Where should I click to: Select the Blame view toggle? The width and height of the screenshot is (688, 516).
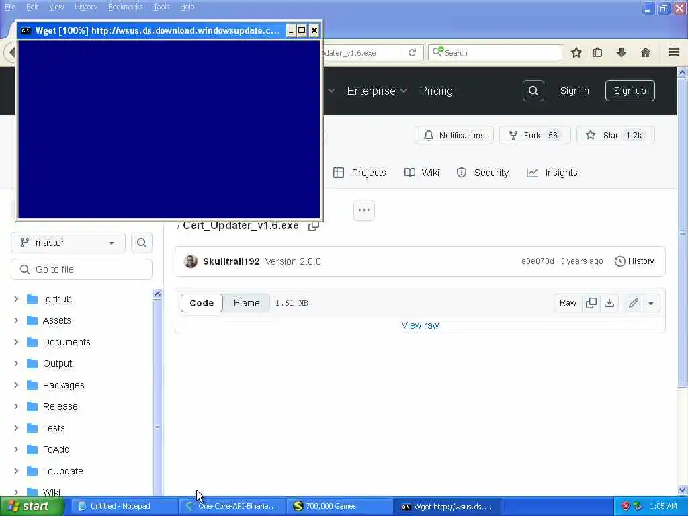247,303
